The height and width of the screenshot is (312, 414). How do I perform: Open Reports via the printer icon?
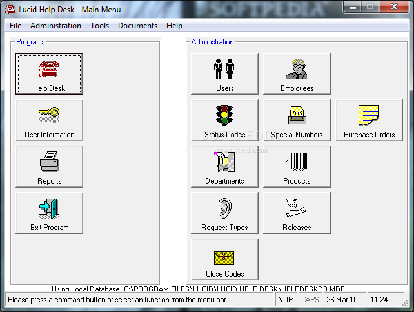click(x=49, y=166)
